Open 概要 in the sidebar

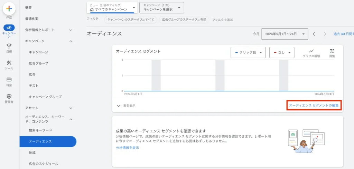click(28, 8)
